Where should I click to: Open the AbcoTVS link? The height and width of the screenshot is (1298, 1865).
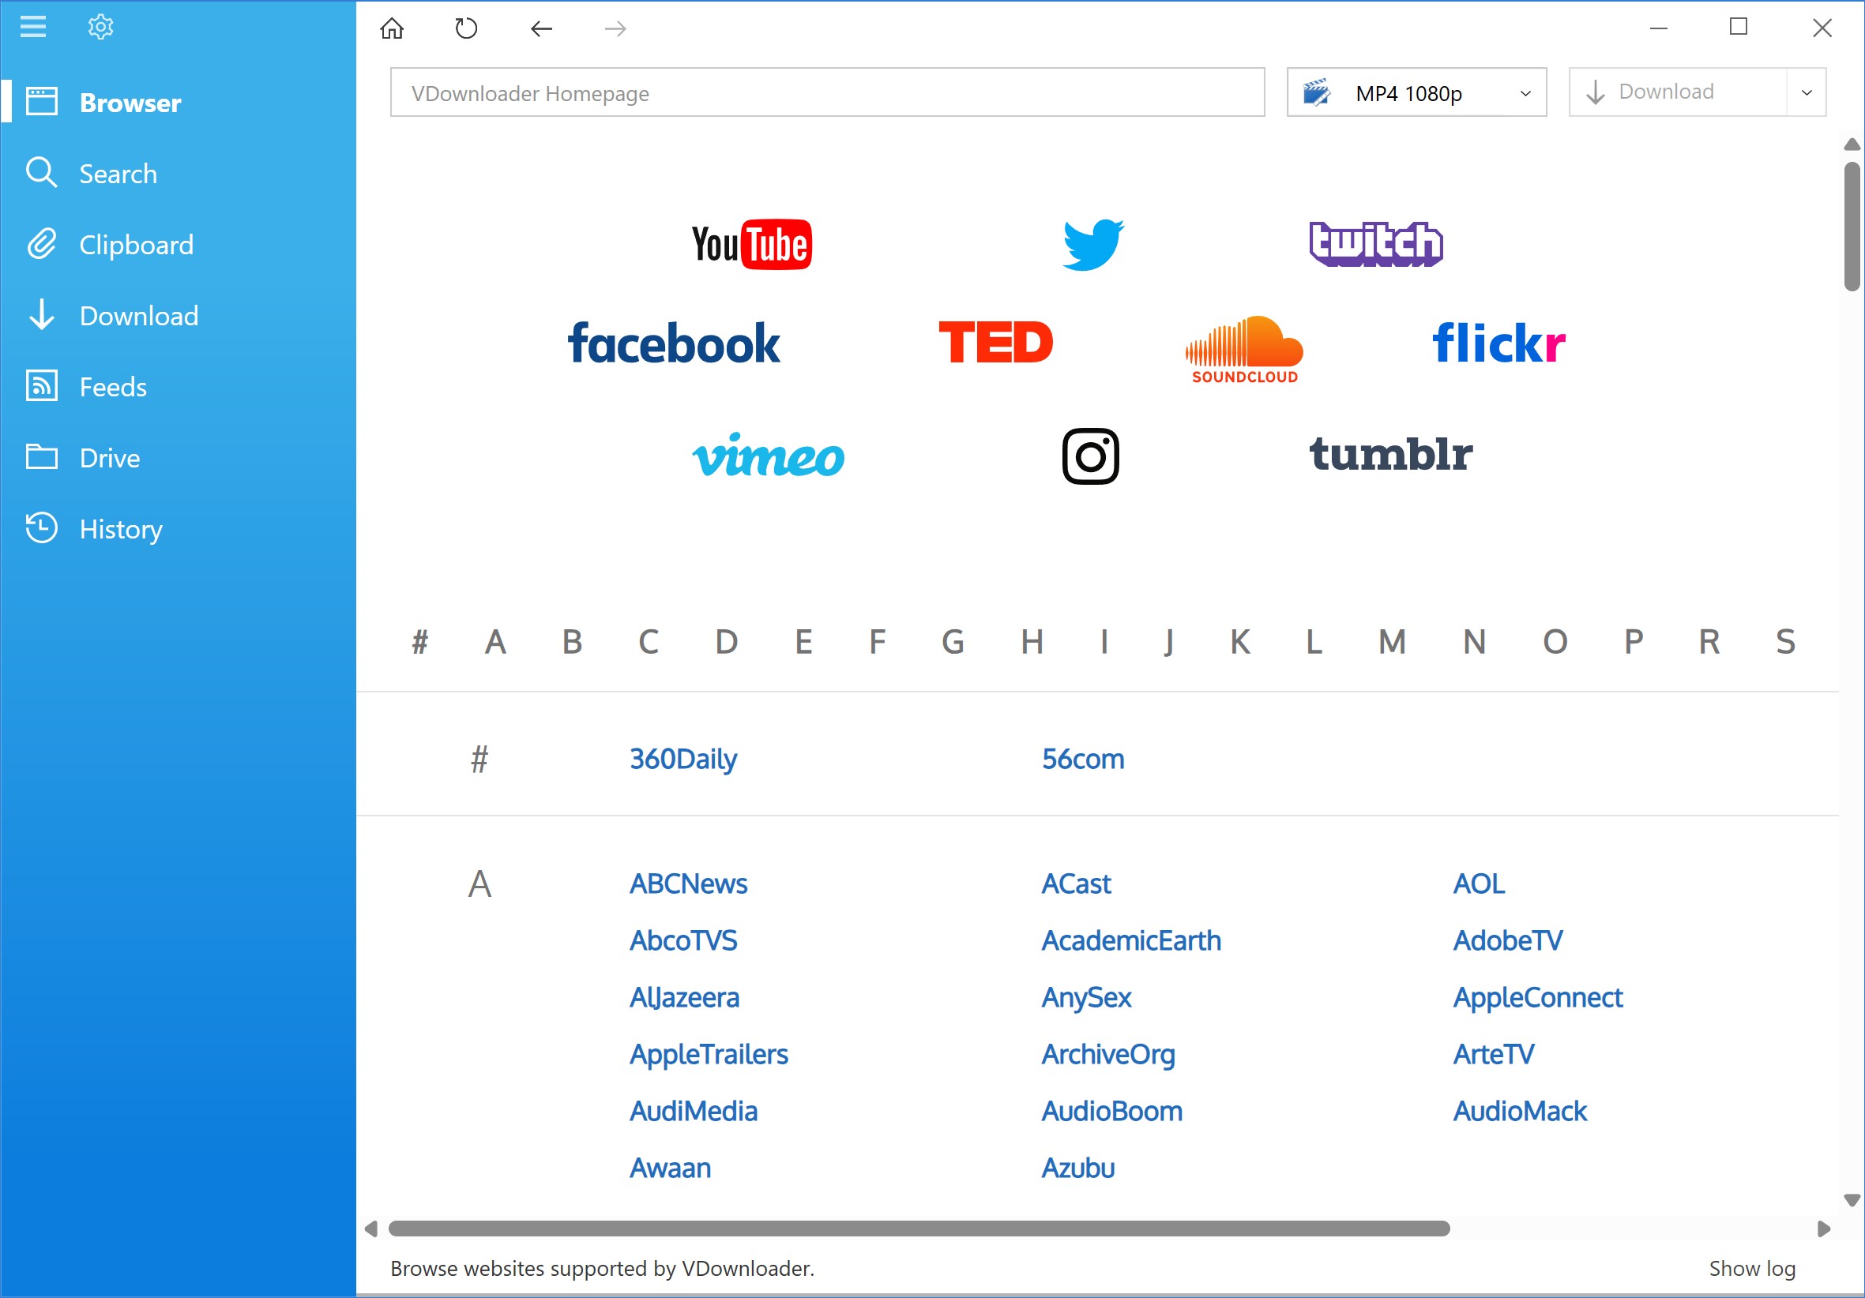(x=683, y=940)
